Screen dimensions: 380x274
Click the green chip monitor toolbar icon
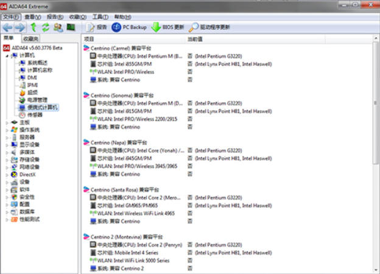71,27
